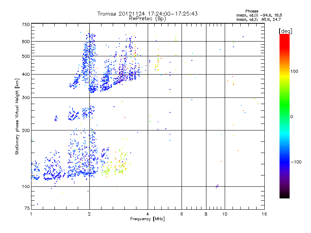This screenshot has height=233, width=311.
Task: Click the 'RwPretec (8p)' subtitle
Action: (147, 19)
